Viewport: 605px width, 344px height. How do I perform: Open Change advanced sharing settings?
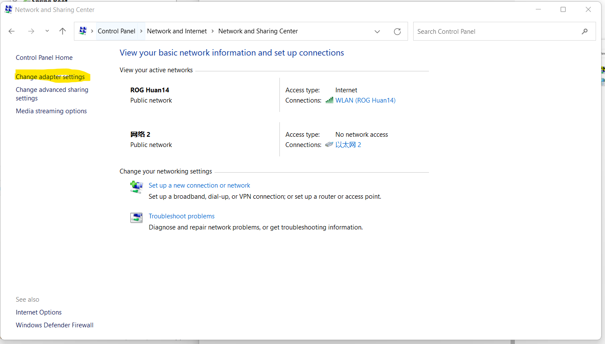click(52, 94)
